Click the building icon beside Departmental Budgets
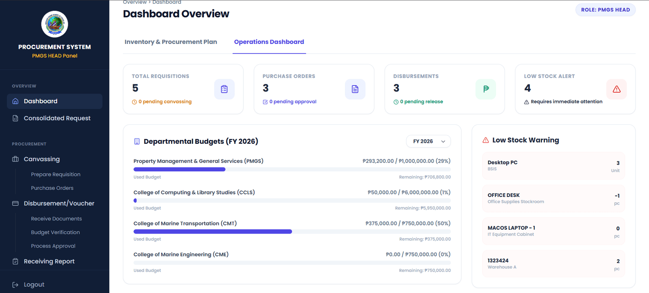 coord(137,141)
